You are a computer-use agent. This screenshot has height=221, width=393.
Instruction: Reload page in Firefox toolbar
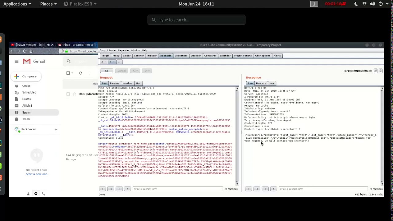[x=25, y=51]
